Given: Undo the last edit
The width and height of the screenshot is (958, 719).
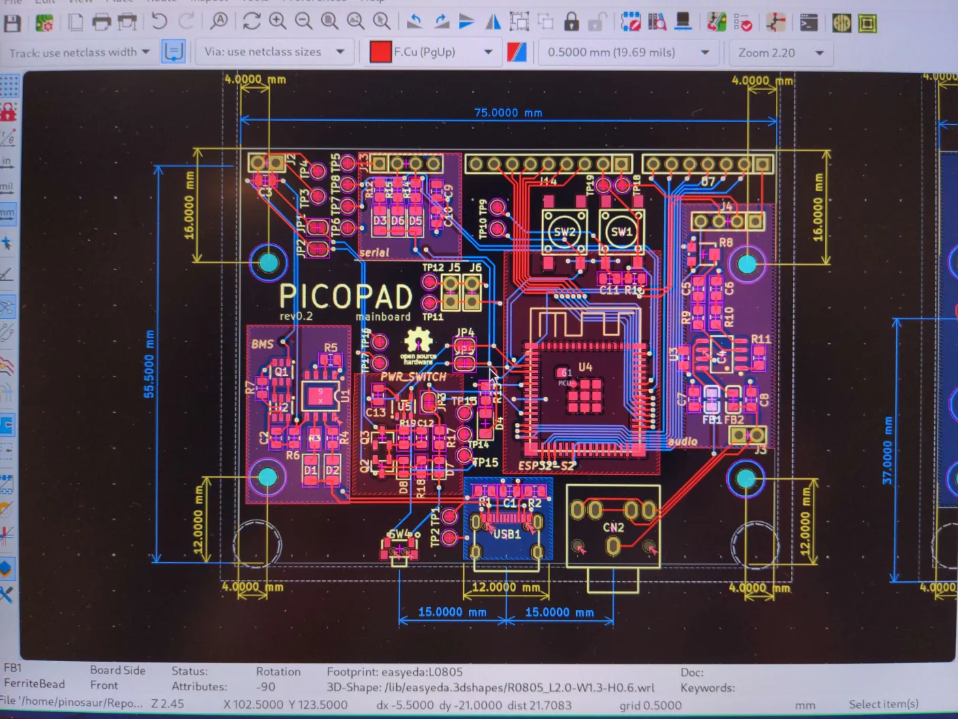Looking at the screenshot, I should [159, 21].
